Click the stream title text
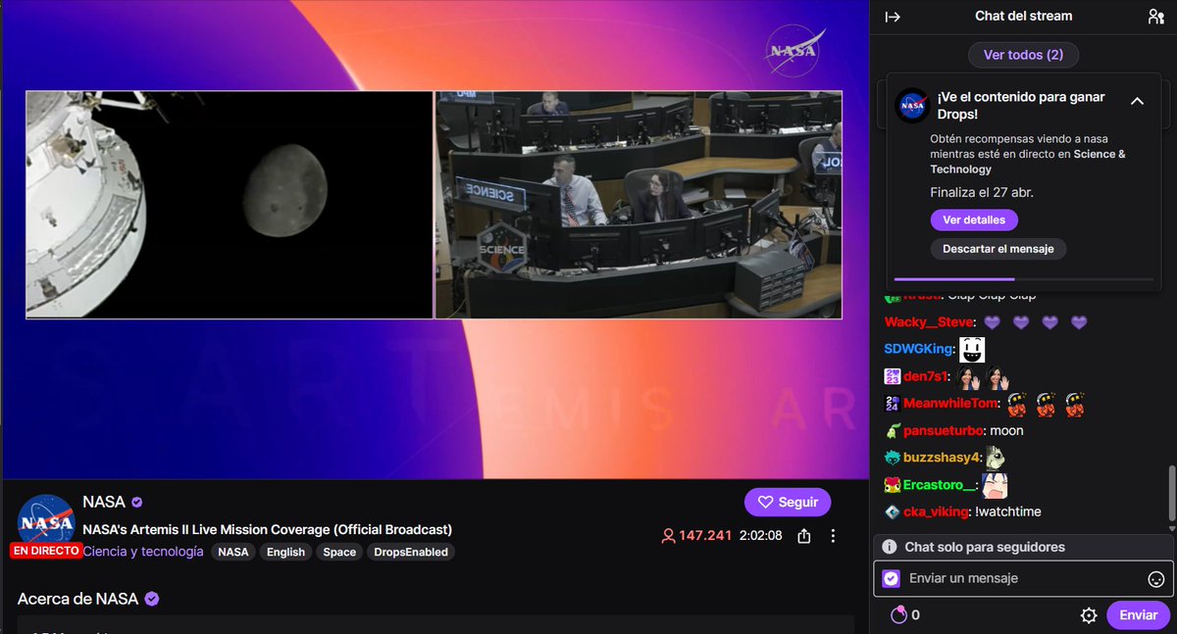Image resolution: width=1177 pixels, height=634 pixels. point(268,529)
